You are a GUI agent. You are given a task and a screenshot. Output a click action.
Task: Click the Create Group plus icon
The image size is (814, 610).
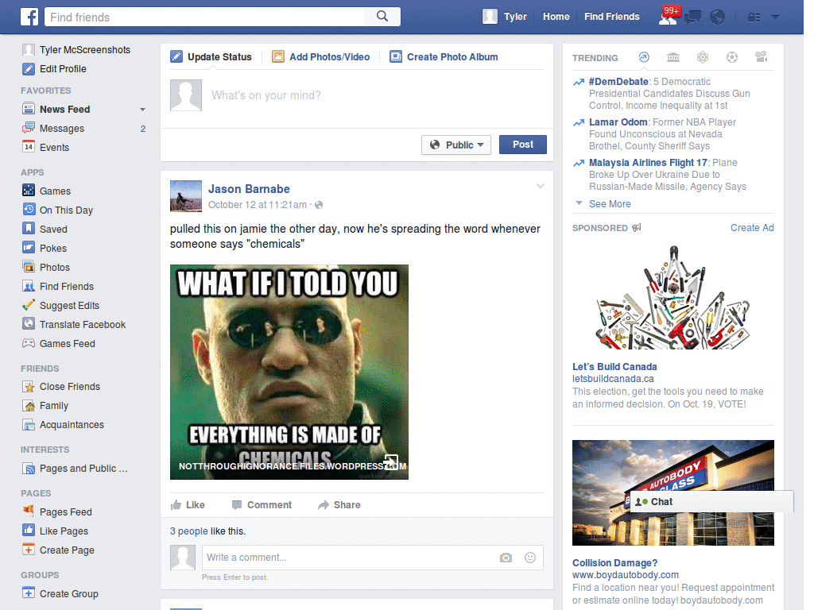[29, 593]
